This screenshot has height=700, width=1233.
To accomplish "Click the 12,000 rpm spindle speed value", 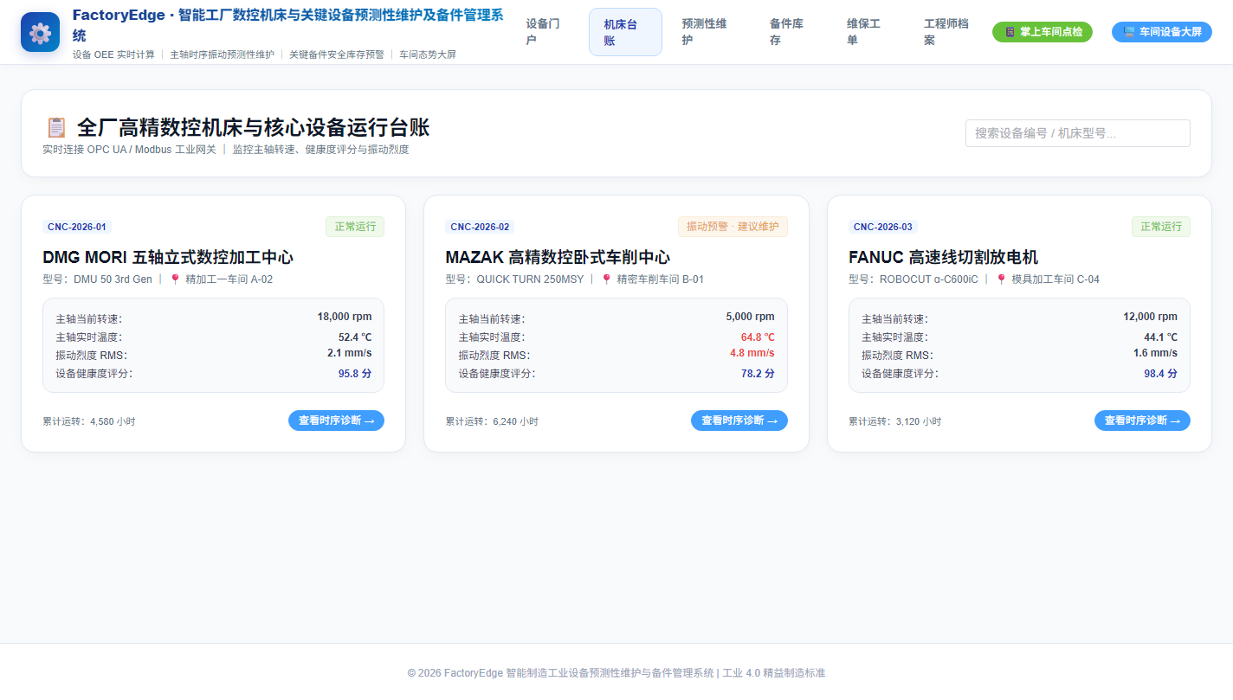I will [x=1151, y=317].
